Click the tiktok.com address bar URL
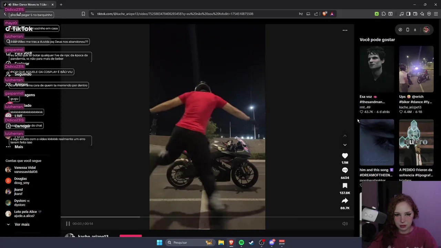Image resolution: width=441 pixels, height=248 pixels. pyautogui.click(x=175, y=14)
